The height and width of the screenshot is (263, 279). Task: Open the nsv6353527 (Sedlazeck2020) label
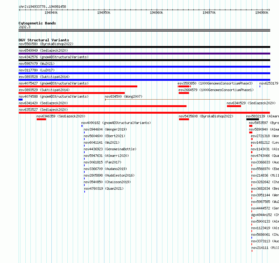[43, 110]
